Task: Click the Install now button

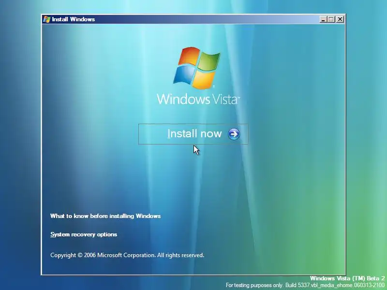Action: coord(193,134)
